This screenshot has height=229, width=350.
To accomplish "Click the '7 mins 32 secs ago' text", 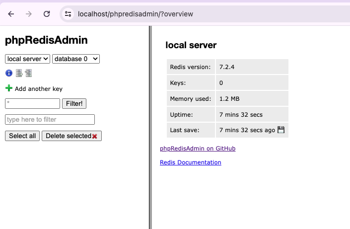I will (x=247, y=130).
